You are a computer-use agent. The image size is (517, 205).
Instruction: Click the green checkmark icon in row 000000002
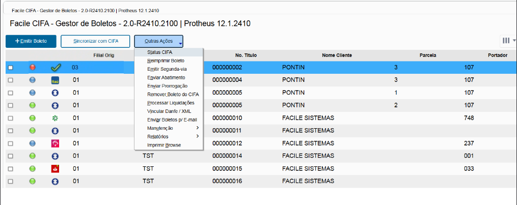pyautogui.click(x=56, y=68)
